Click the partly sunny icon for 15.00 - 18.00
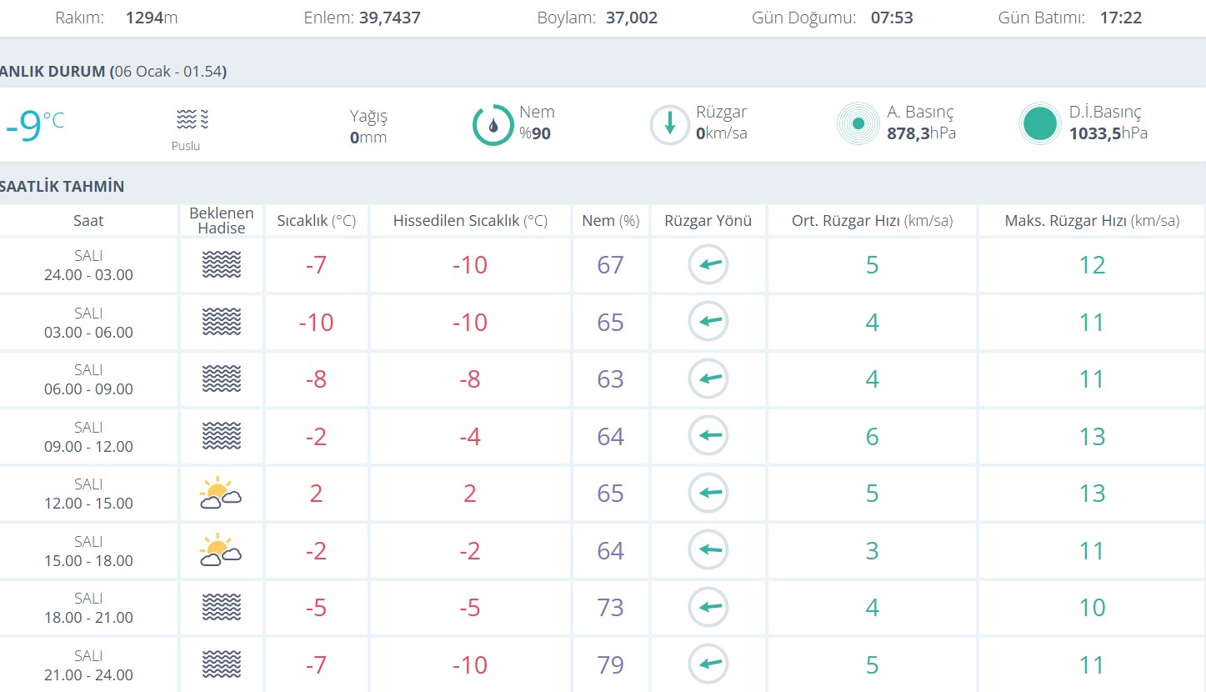This screenshot has width=1206, height=692. pos(221,550)
